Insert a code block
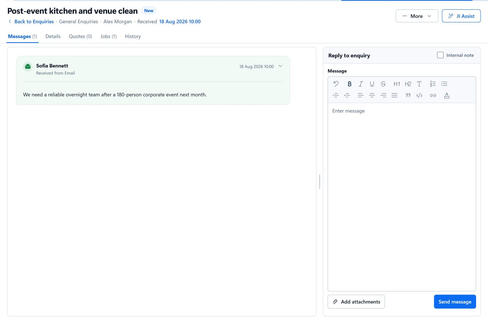 click(419, 95)
